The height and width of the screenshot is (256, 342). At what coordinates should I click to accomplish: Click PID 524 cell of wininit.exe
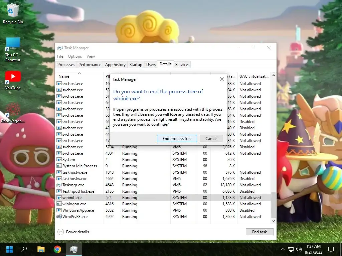tap(109, 198)
